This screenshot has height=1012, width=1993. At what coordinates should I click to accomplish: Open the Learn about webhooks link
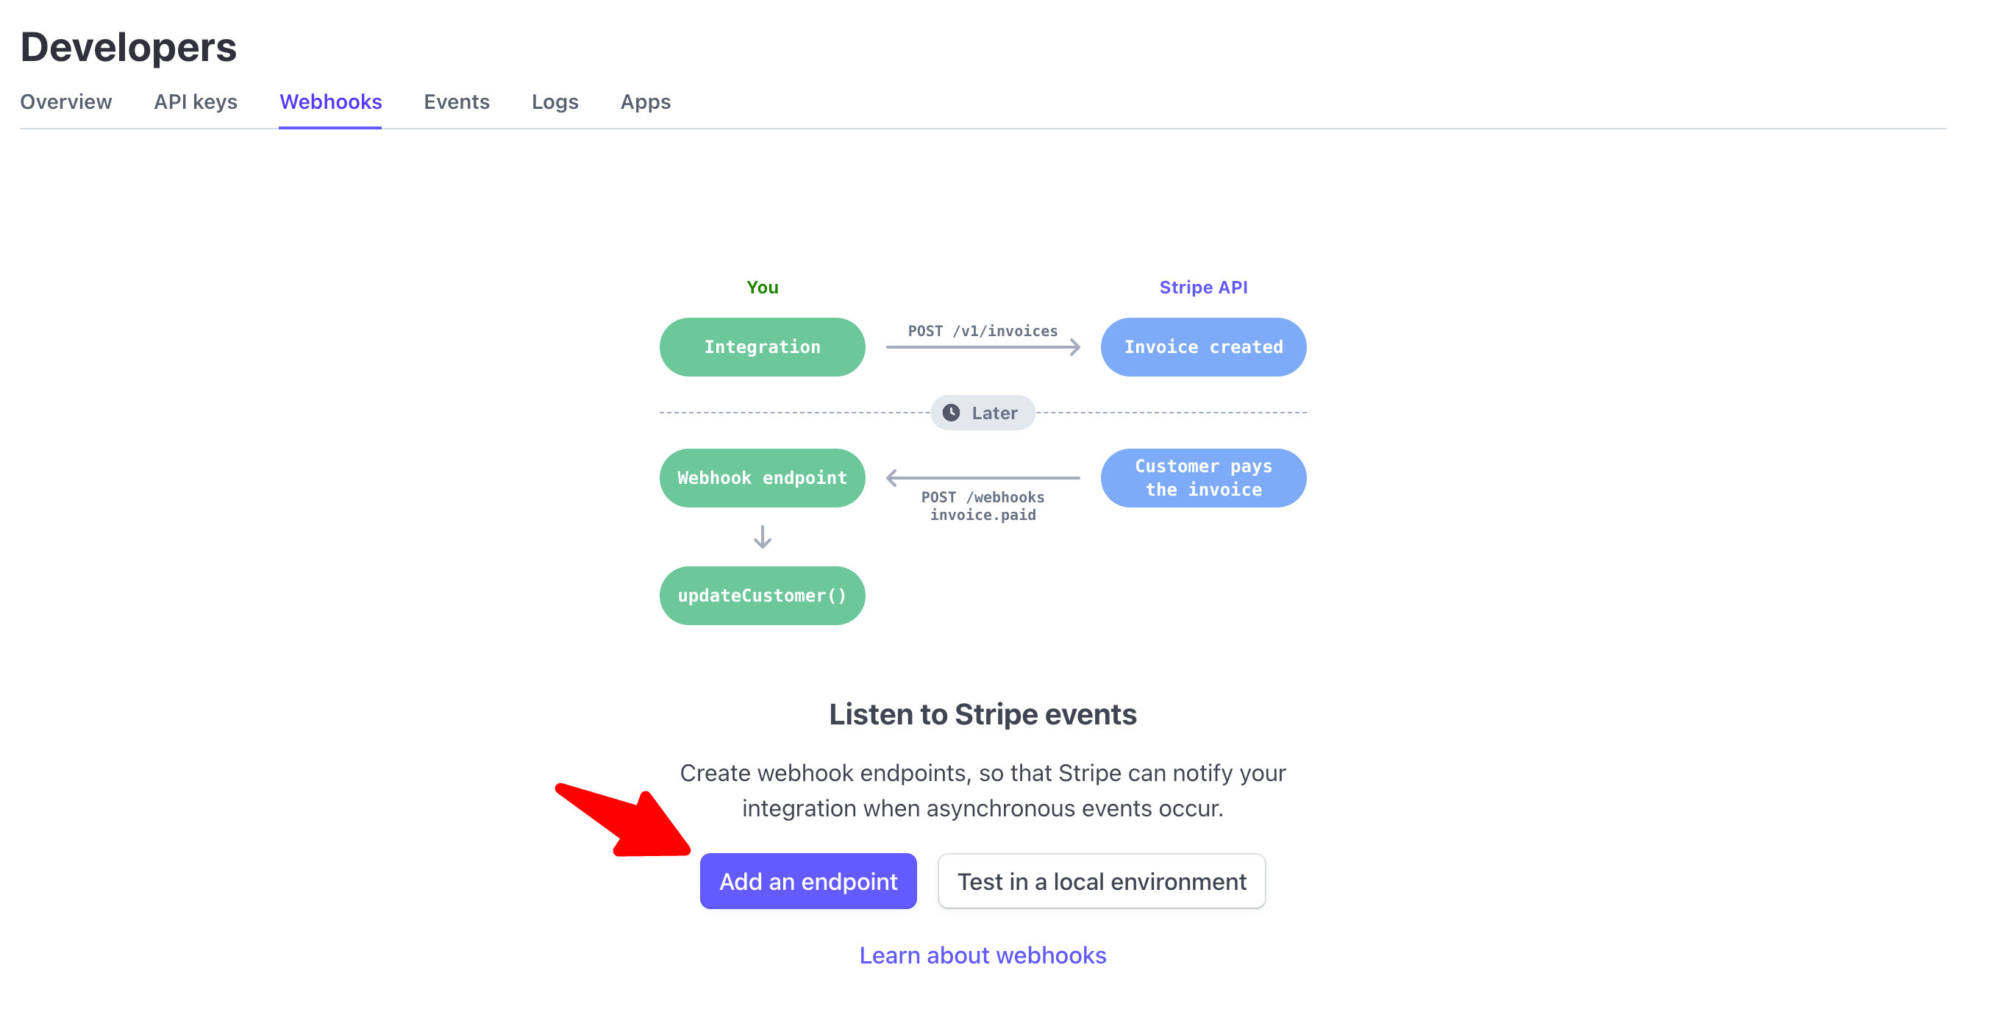pos(982,955)
